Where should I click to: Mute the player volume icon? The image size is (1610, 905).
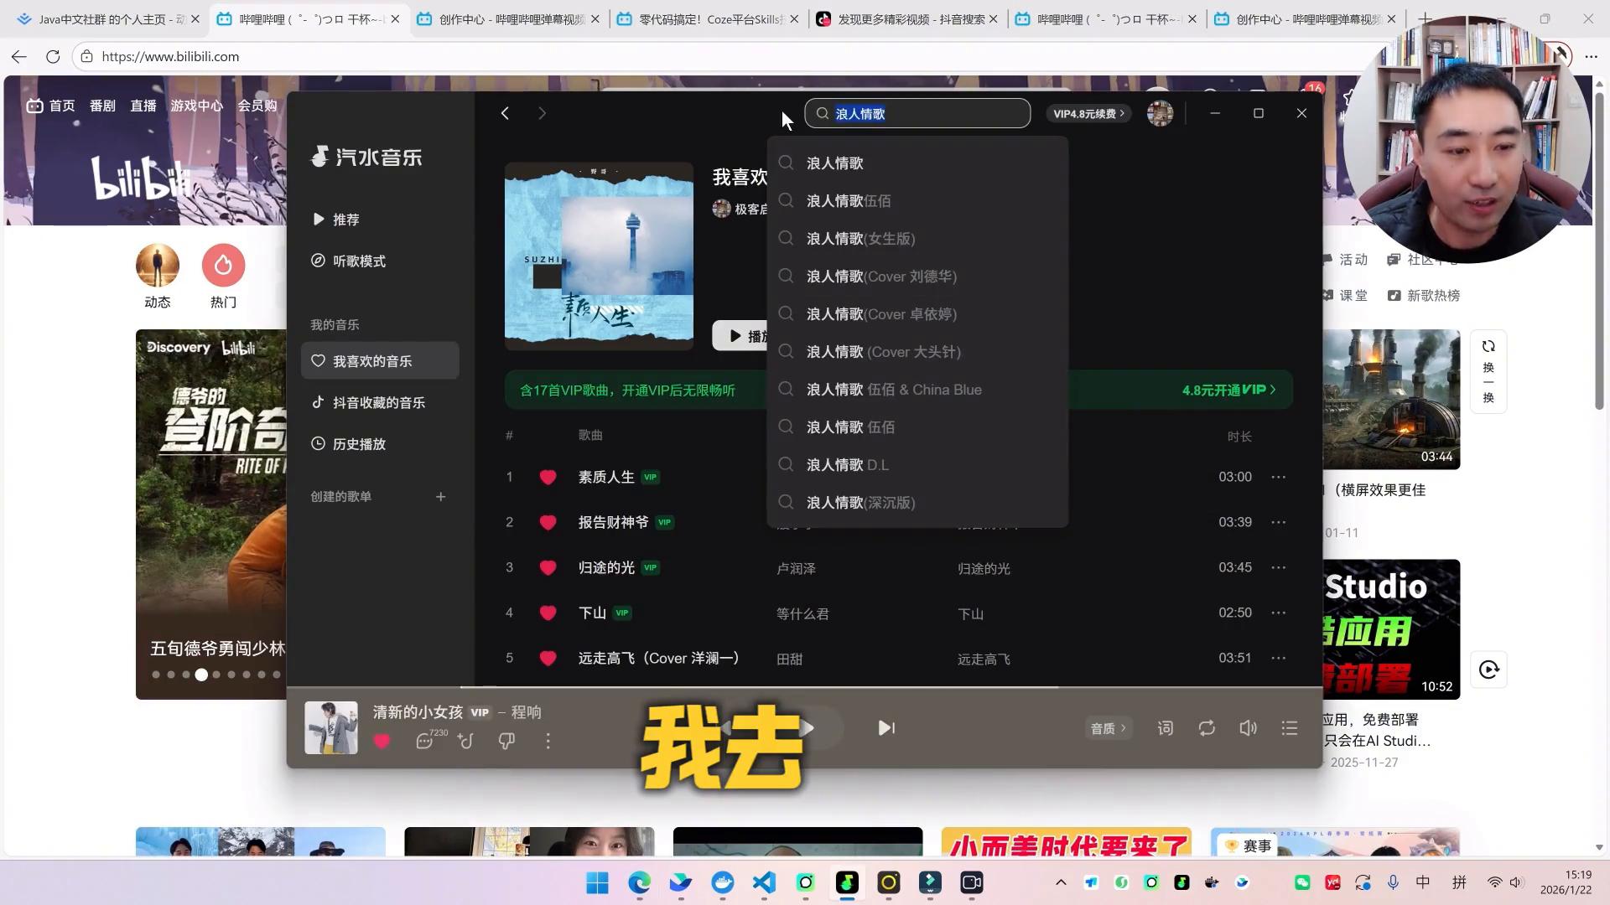click(1248, 728)
